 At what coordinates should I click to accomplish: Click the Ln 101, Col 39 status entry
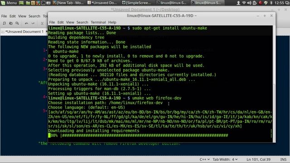coord(258,159)
